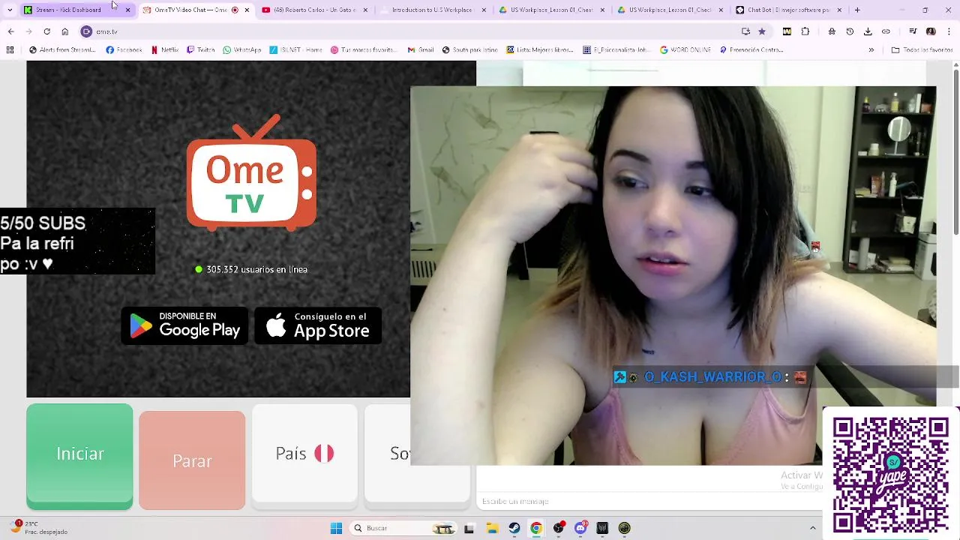Go to the browser home page
This screenshot has height=540, width=960.
64,31
